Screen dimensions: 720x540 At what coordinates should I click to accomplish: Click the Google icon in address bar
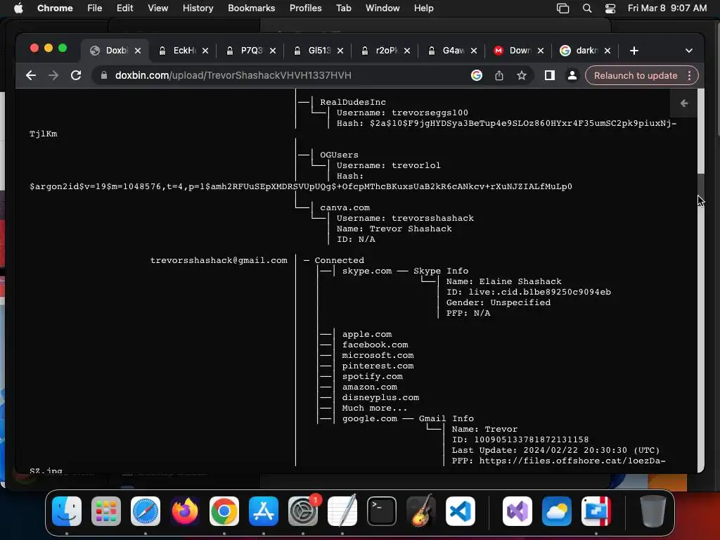(477, 75)
